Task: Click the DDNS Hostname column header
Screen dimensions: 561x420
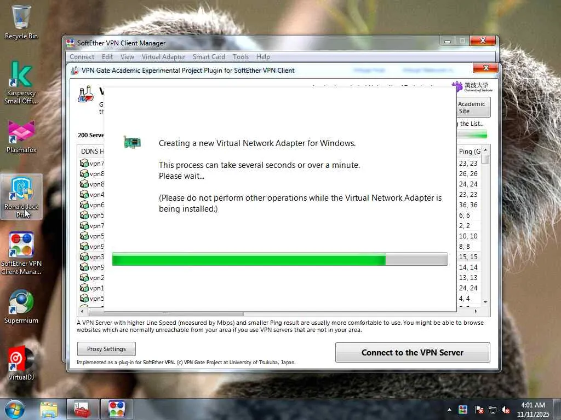Action: click(x=91, y=151)
